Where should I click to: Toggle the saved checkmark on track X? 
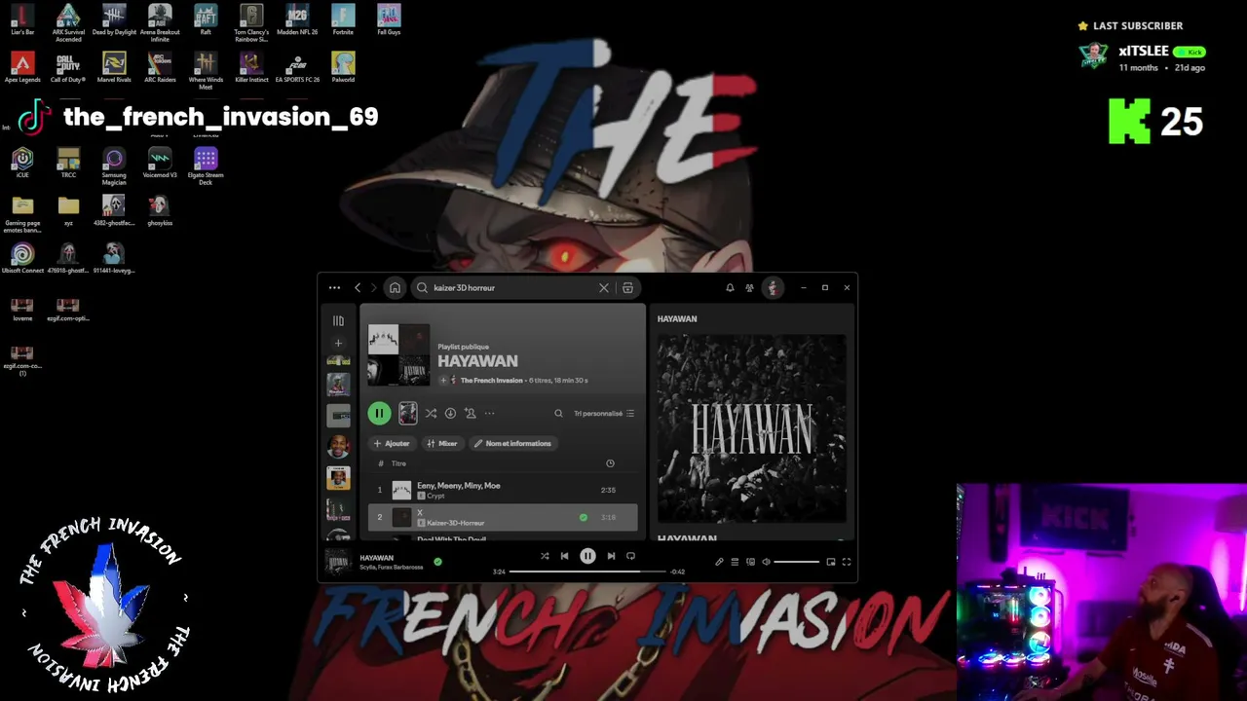(584, 517)
